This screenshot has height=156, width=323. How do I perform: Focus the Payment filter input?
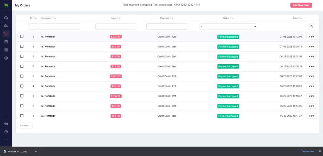click(x=167, y=27)
